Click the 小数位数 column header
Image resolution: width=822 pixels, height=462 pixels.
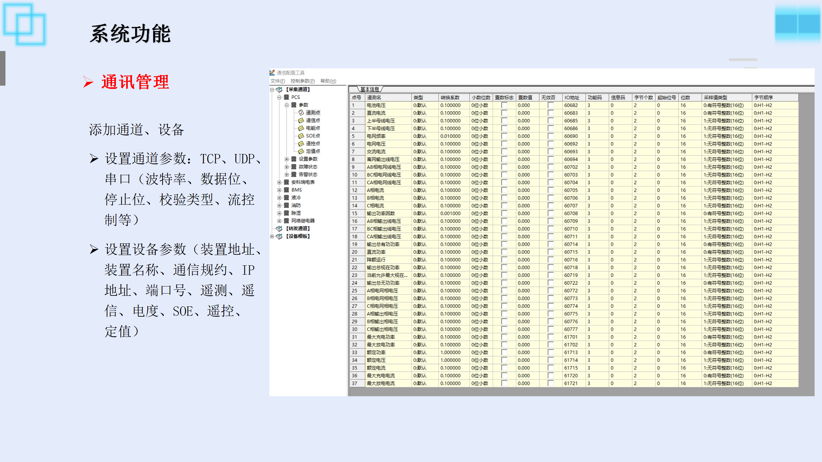(481, 98)
